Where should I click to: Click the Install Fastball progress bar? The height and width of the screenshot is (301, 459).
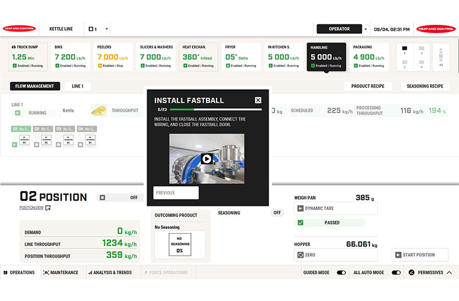[216, 109]
